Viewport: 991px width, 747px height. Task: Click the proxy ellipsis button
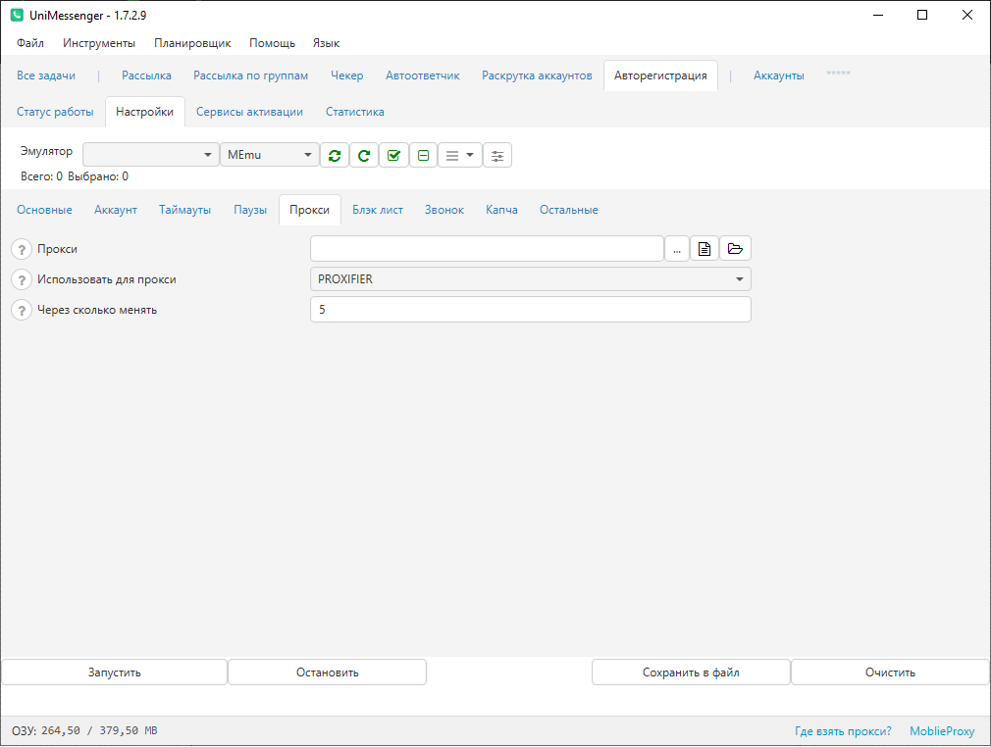tap(677, 249)
